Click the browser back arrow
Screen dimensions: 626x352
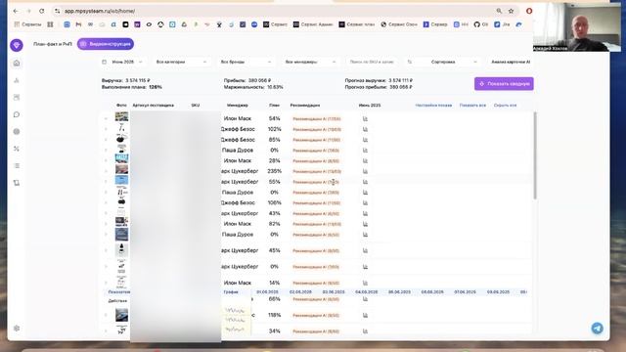[x=16, y=11]
